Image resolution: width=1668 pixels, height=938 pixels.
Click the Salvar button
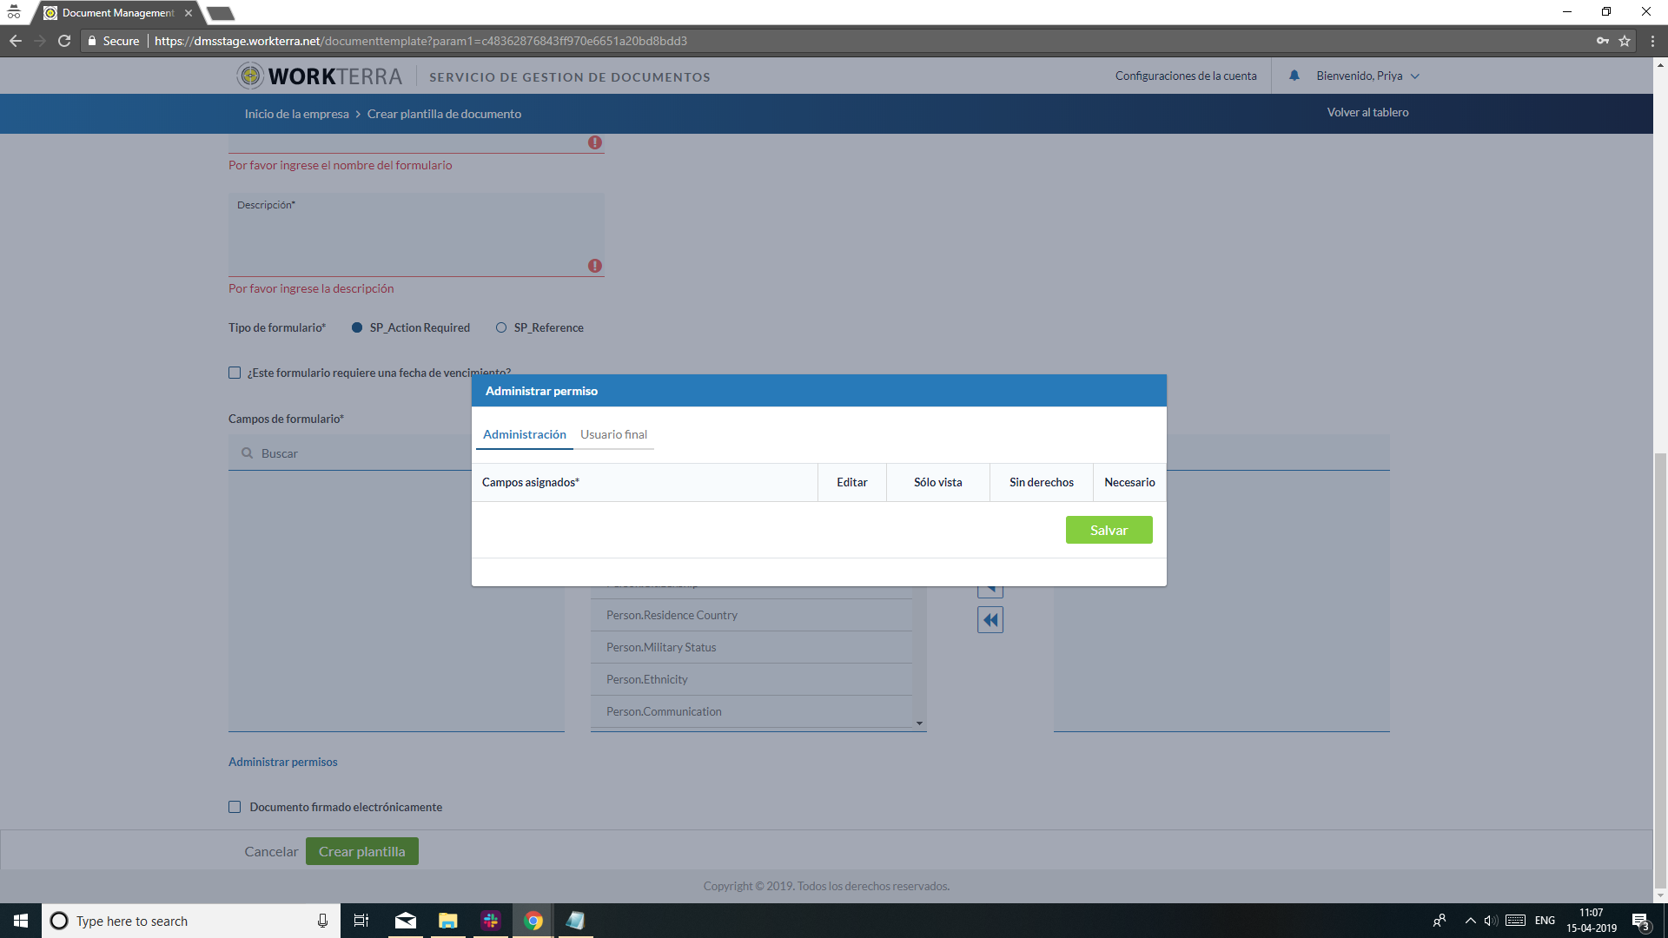click(x=1109, y=529)
